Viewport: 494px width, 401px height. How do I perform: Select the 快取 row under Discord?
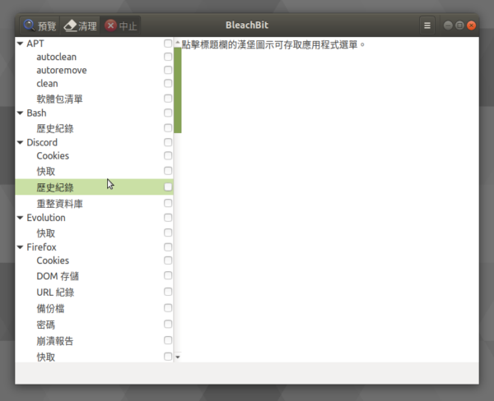click(x=94, y=171)
